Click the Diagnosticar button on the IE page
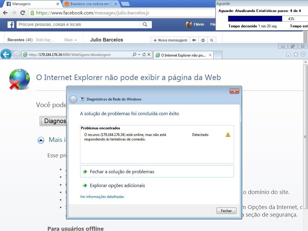 53,121
